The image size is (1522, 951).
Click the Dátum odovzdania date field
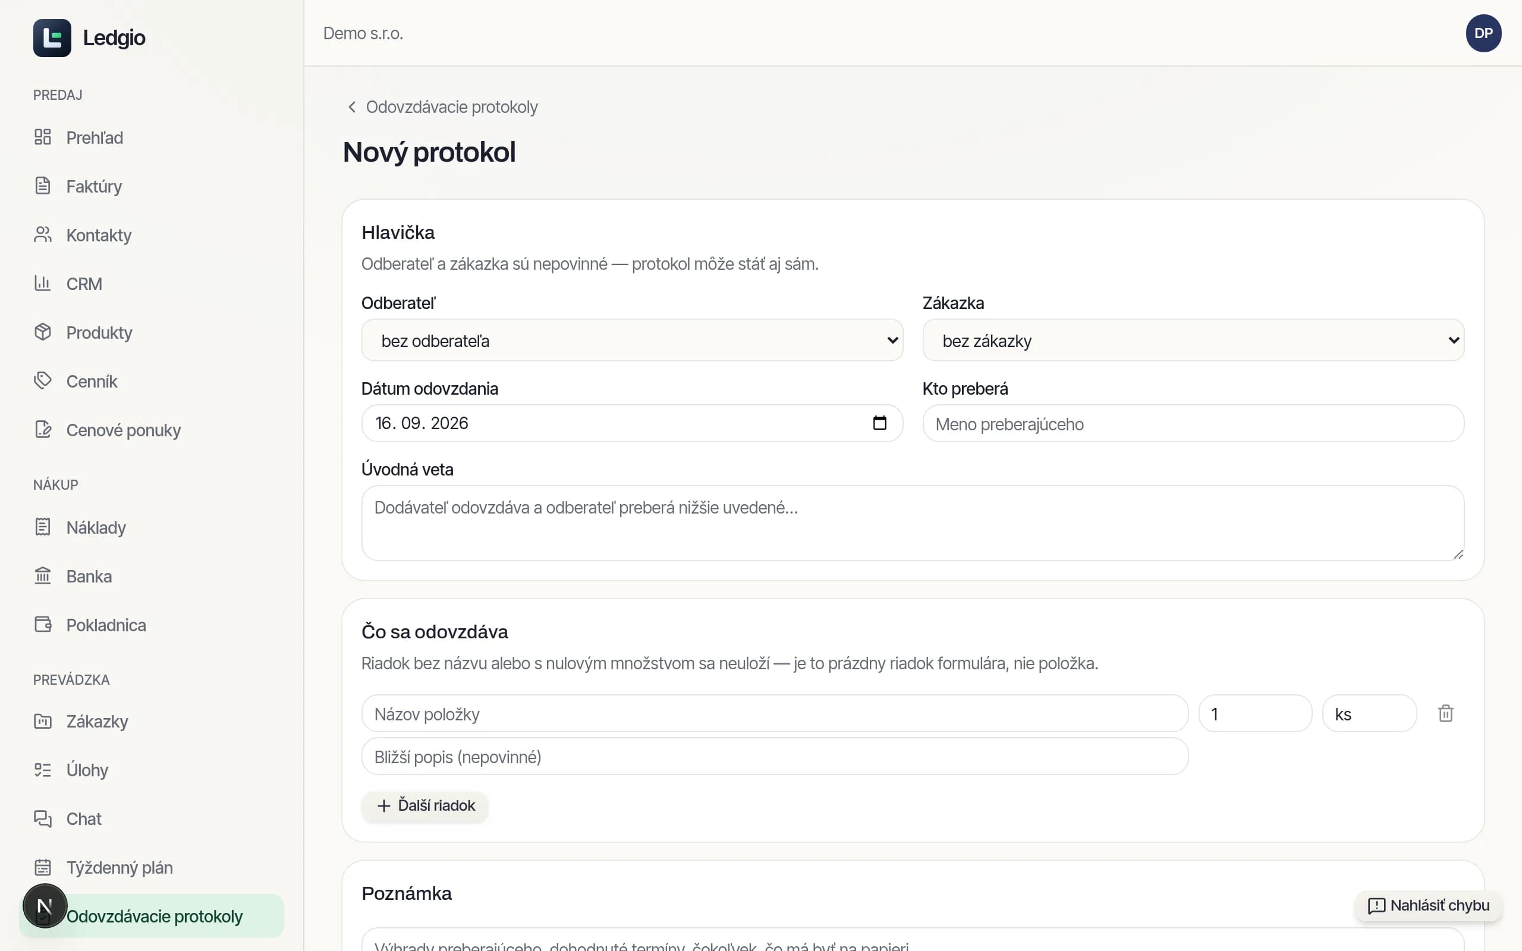tap(632, 423)
